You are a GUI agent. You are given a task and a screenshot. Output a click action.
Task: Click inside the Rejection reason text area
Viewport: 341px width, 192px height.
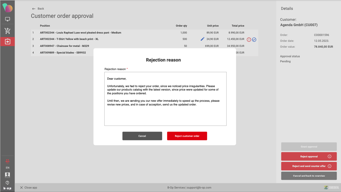click(x=165, y=112)
